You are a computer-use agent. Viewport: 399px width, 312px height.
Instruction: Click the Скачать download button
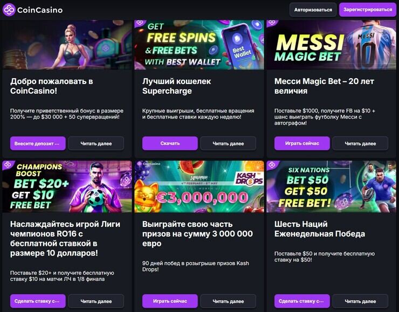tap(170, 143)
